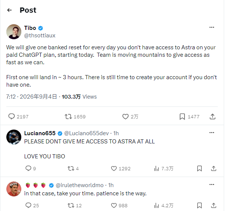Open @Luciano655dev profile link
The image size is (226, 211).
pos(87,133)
